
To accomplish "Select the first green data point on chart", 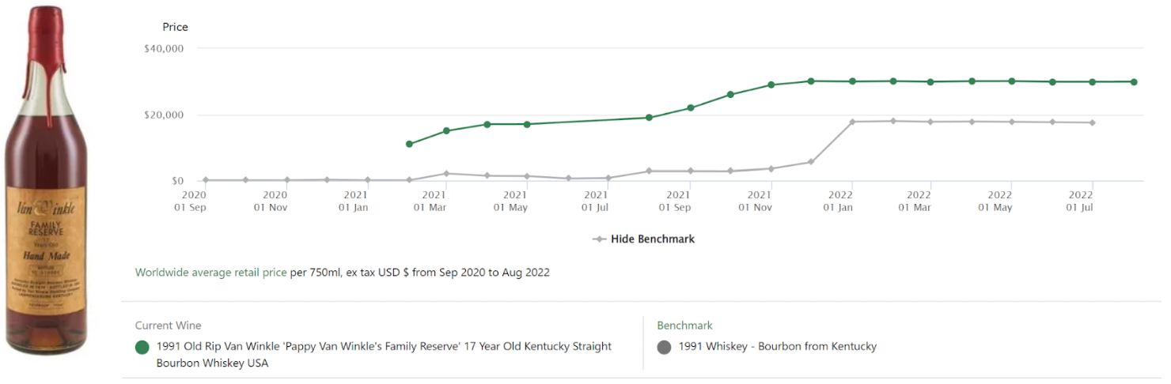I will click(409, 144).
